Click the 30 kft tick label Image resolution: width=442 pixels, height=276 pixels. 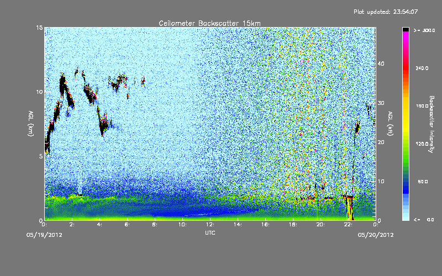pos(381,103)
